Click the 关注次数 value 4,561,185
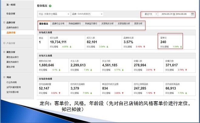The height and width of the screenshot is (123, 200). [110, 65]
